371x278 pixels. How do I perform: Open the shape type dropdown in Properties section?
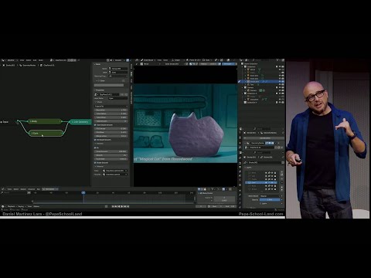pyautogui.click(x=111, y=106)
